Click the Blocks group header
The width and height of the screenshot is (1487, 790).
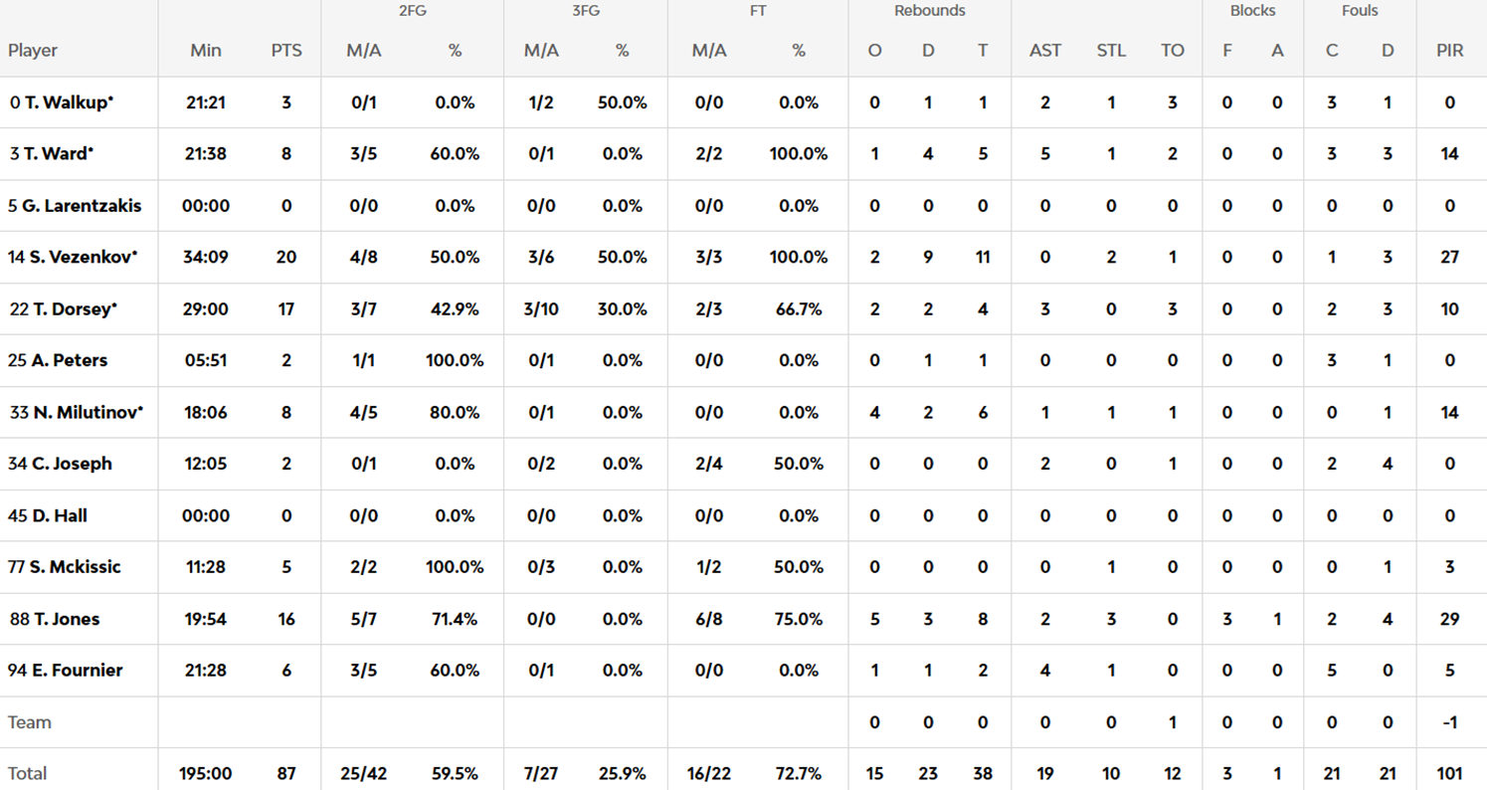1252,11
